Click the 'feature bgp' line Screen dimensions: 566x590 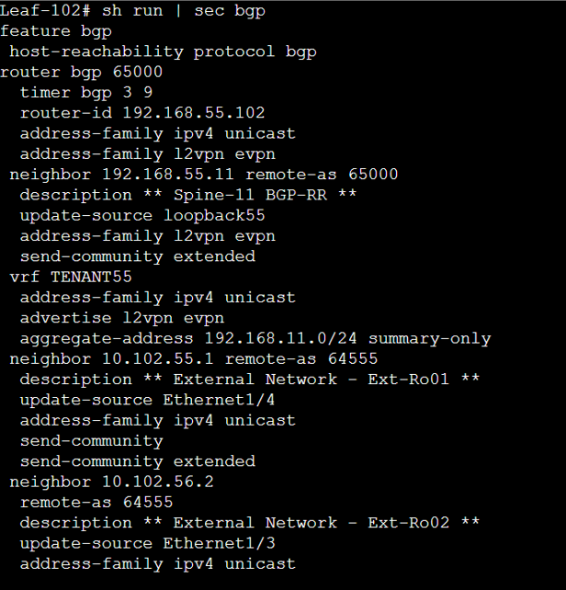click(x=56, y=31)
